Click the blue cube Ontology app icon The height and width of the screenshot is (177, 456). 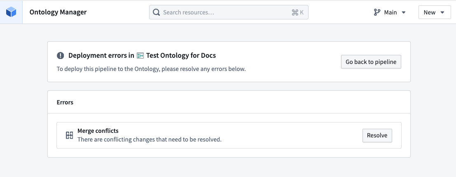tap(11, 12)
